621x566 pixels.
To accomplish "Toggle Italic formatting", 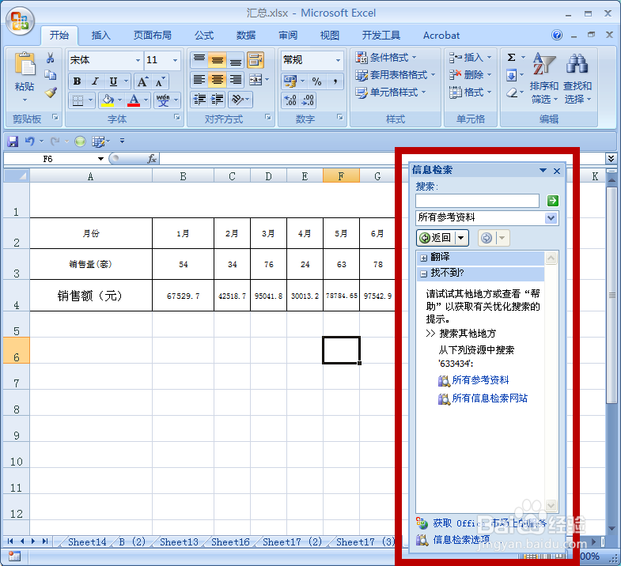I will tap(95, 81).
